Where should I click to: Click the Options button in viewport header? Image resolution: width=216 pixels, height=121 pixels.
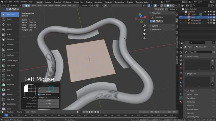point(173,9)
